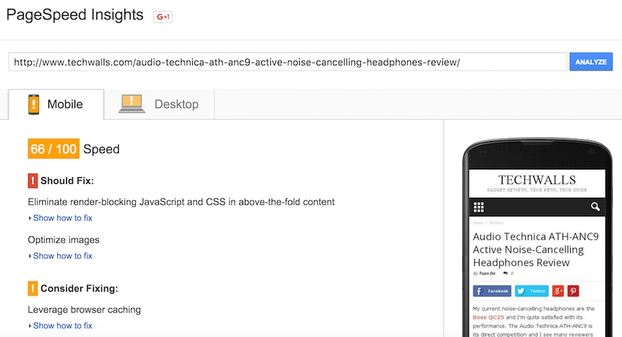Click the 'Should Fix:' heading
Screen dimensions: 622x337
coord(67,181)
